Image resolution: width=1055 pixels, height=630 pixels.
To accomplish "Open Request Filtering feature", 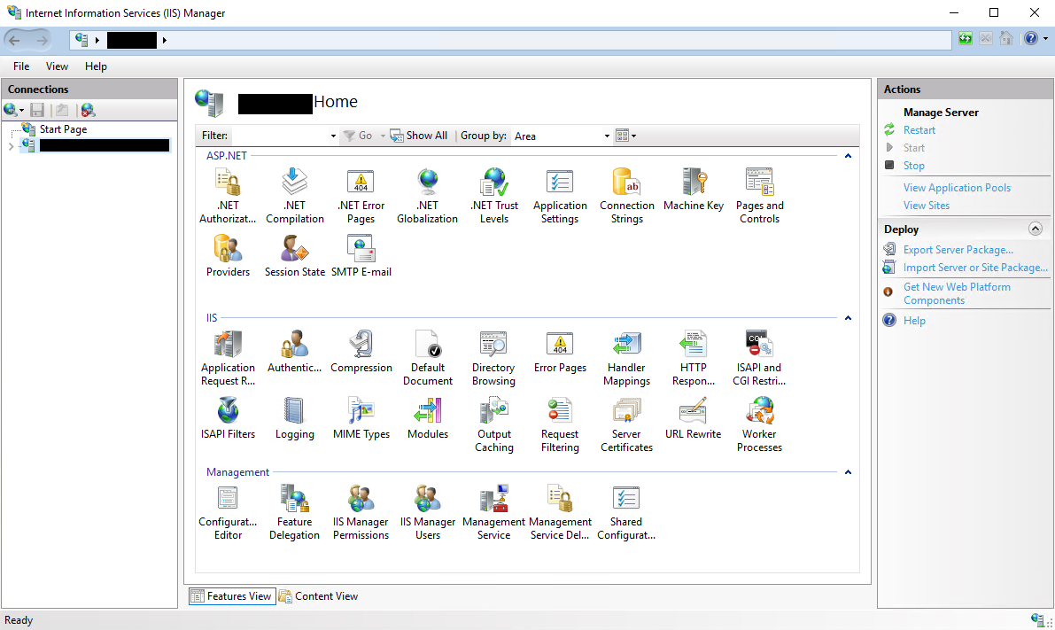I will (560, 424).
